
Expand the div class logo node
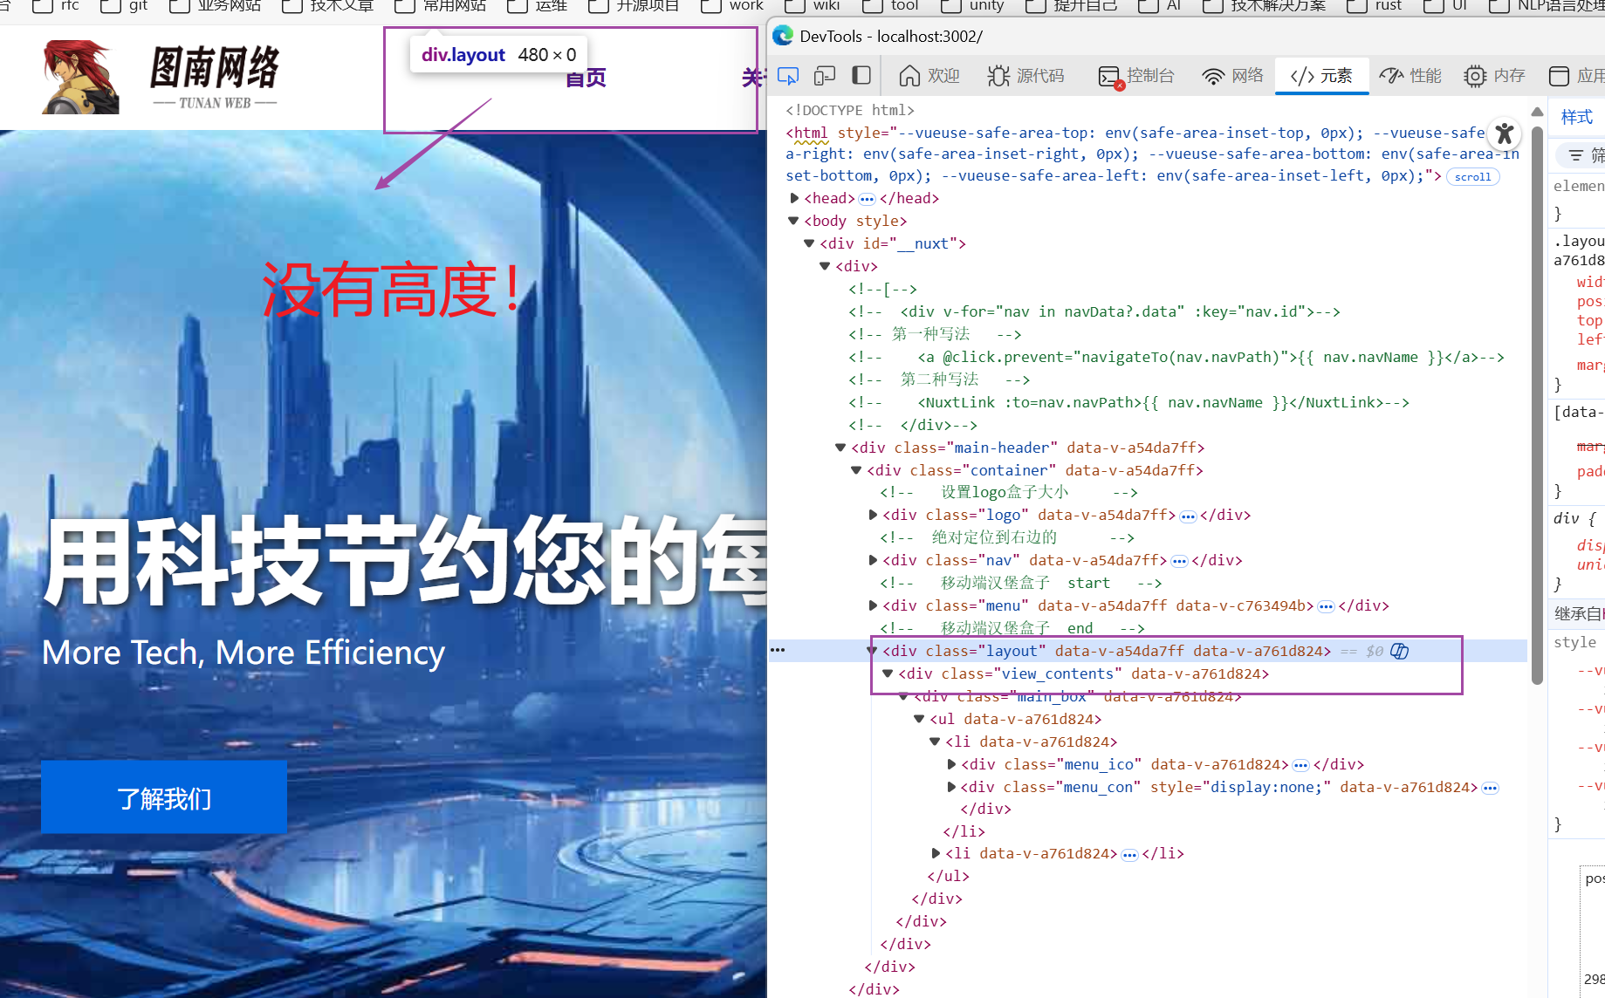click(x=873, y=515)
